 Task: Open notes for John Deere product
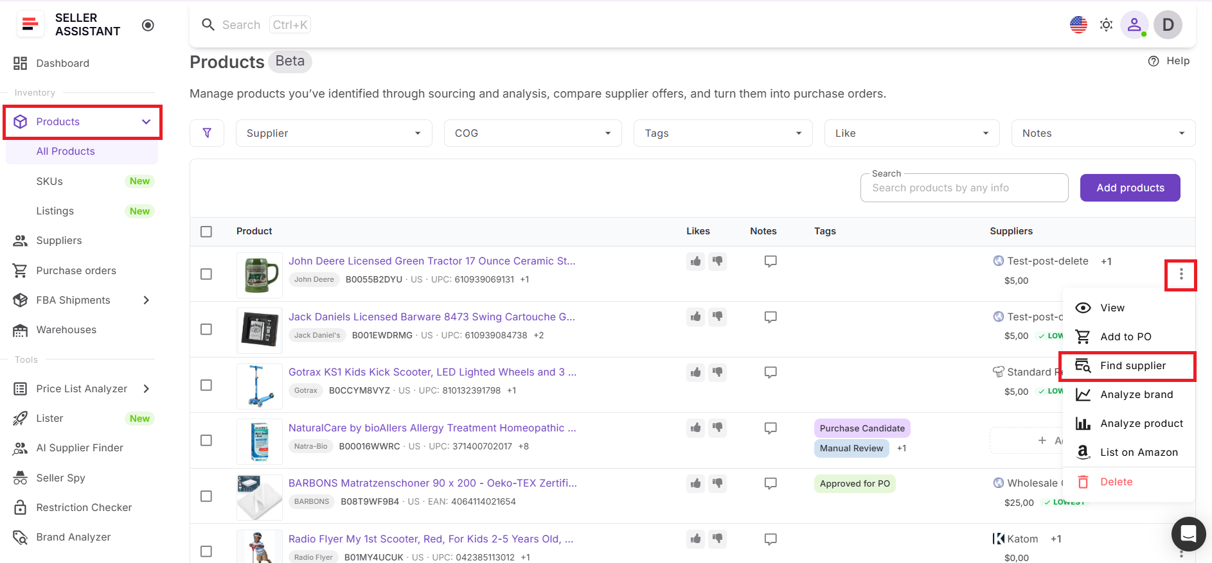[x=771, y=261]
